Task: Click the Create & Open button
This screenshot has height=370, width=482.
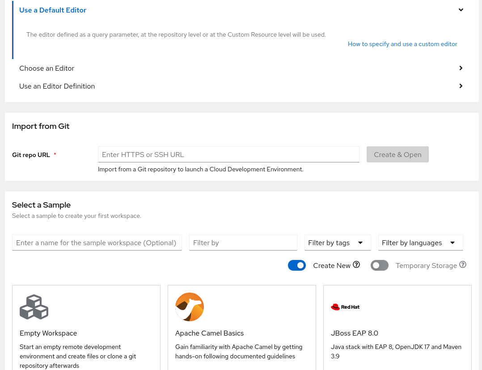Action: tap(397, 154)
